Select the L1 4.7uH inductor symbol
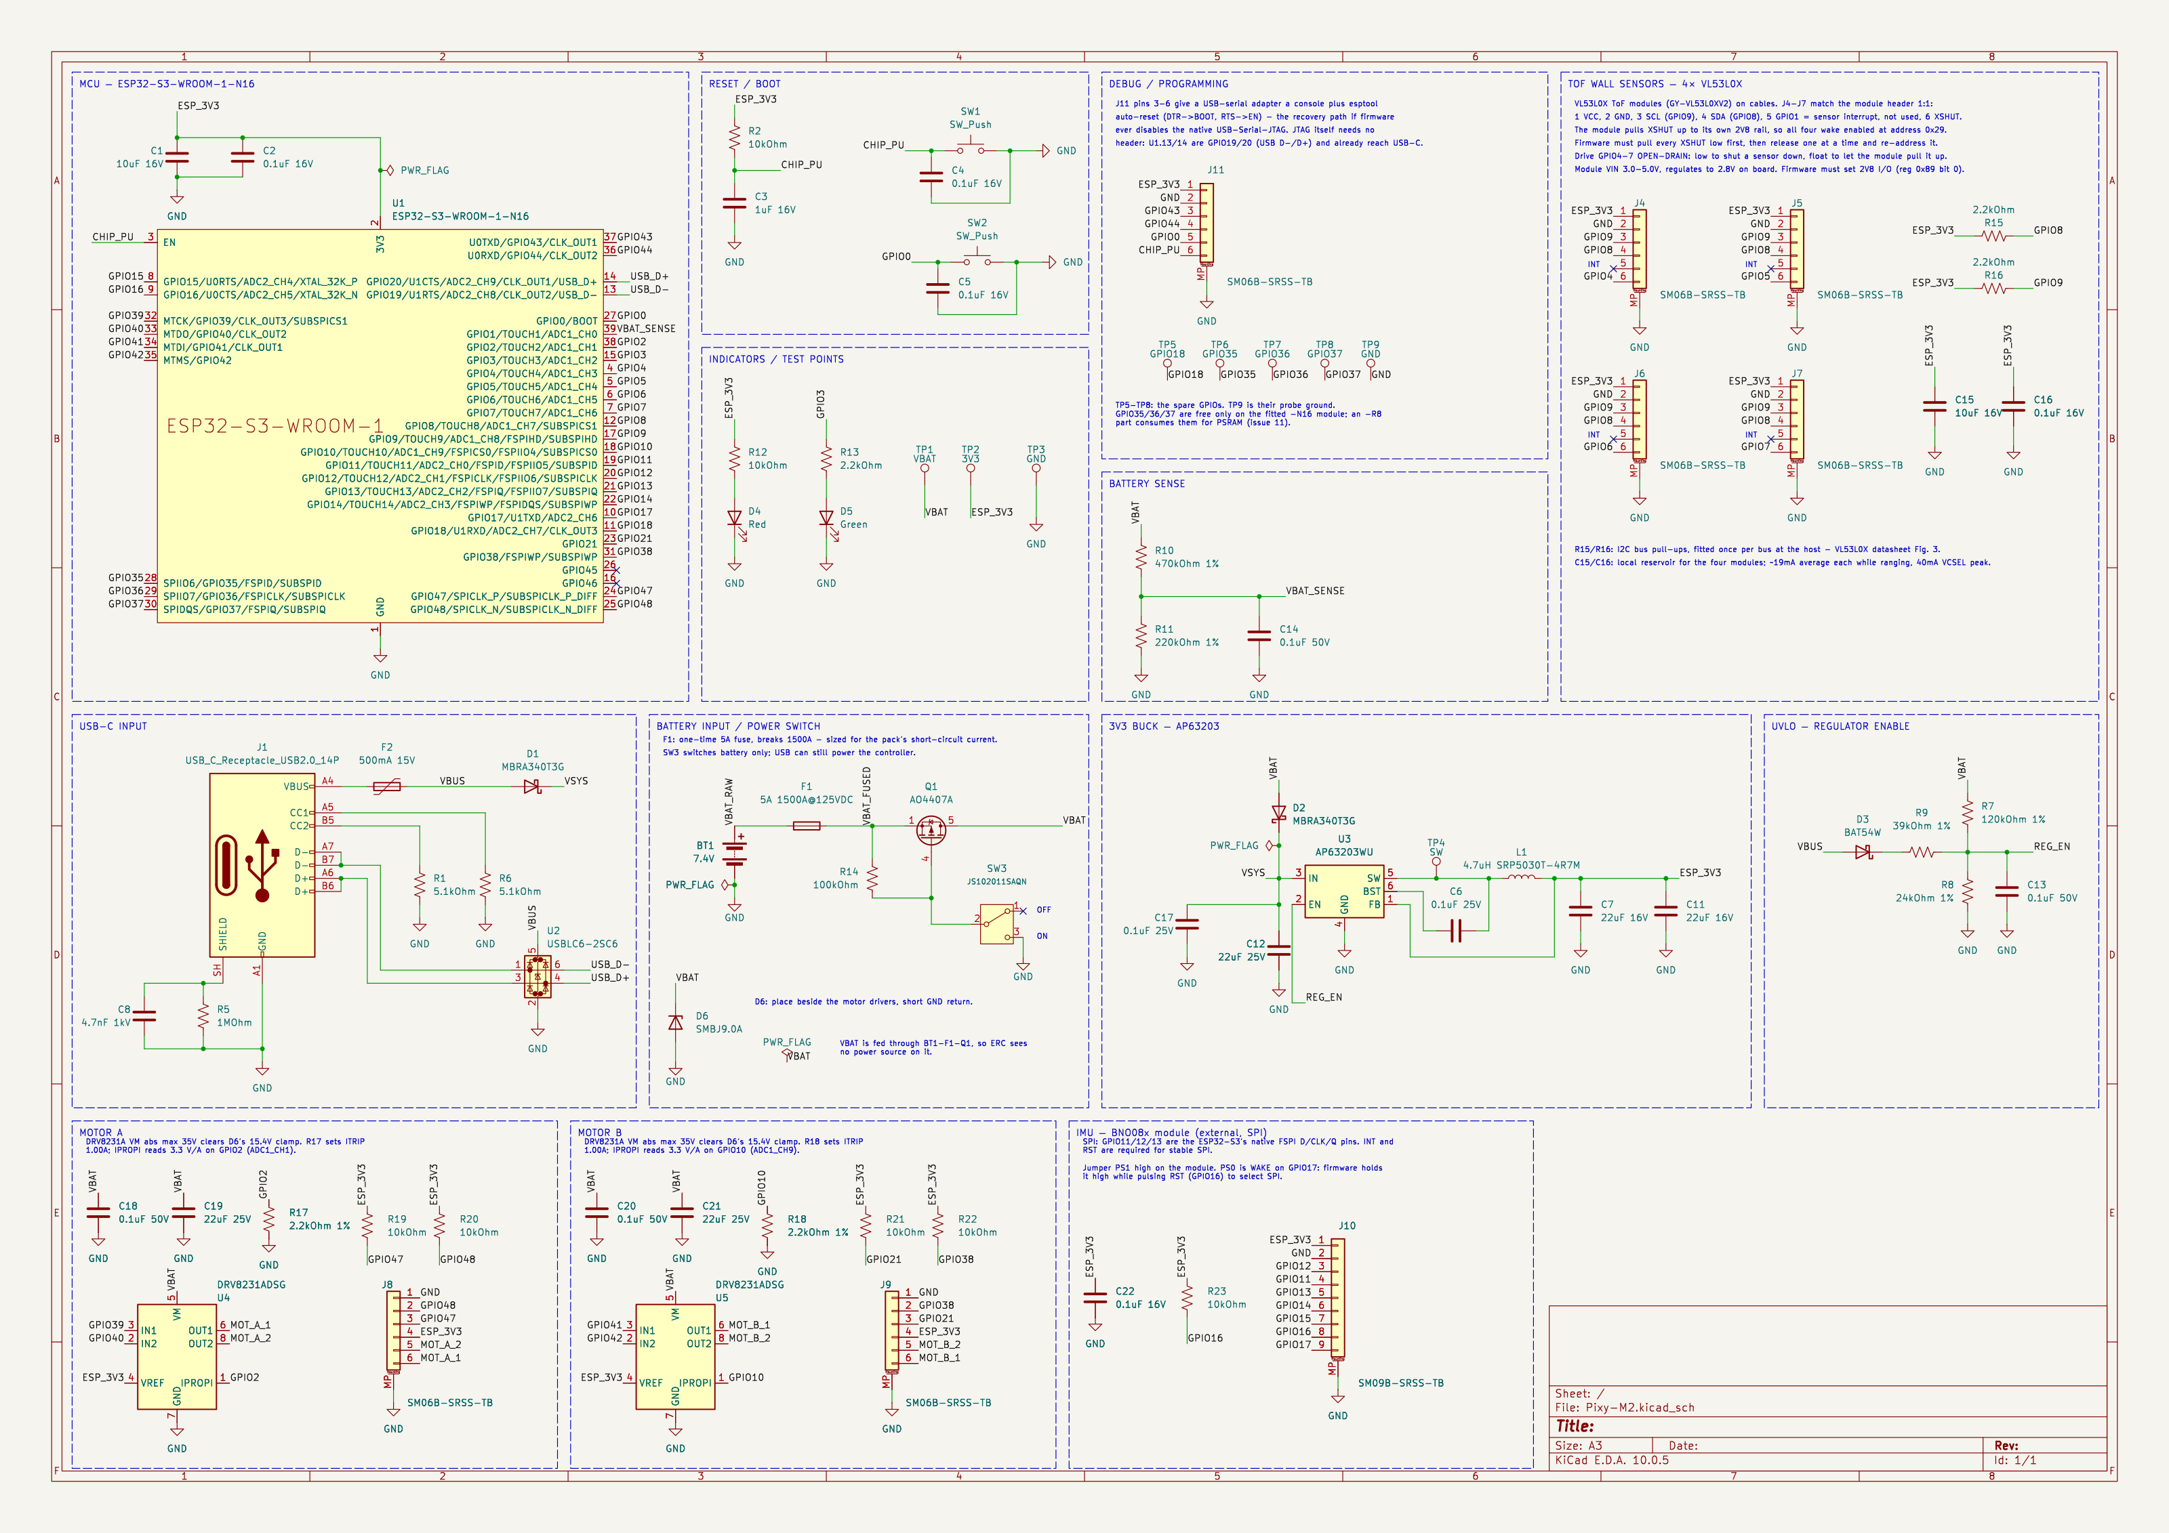Viewport: 2169px width, 1533px height. click(1521, 878)
